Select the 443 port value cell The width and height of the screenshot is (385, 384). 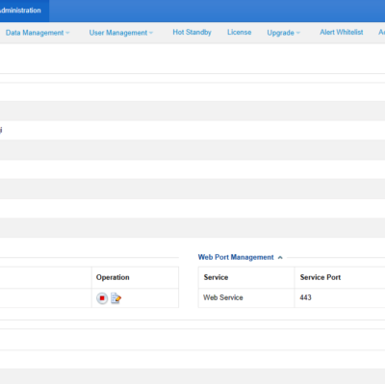point(340,298)
